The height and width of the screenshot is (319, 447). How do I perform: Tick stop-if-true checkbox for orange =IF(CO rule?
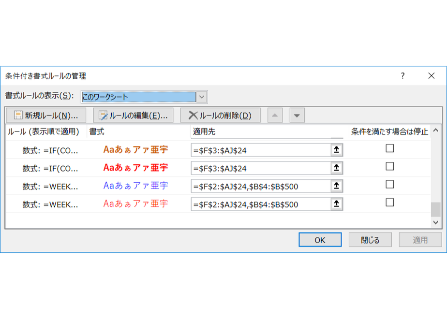tap(390, 148)
